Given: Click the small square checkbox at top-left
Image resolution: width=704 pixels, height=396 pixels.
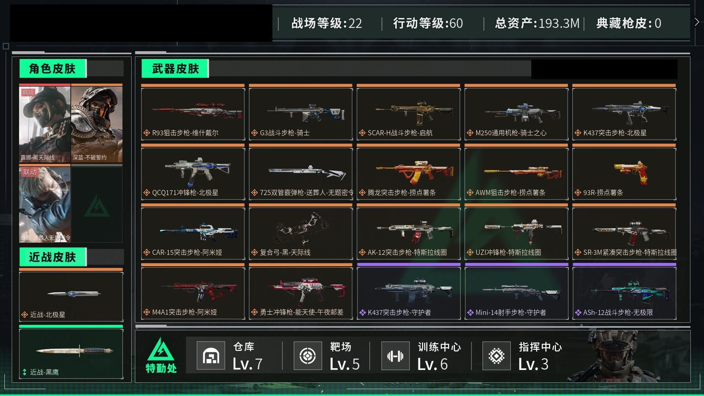Looking at the screenshot, I should pos(5,46).
